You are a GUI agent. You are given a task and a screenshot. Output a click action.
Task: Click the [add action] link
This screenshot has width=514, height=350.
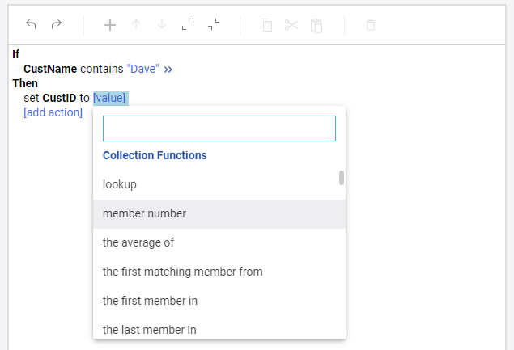[53, 112]
